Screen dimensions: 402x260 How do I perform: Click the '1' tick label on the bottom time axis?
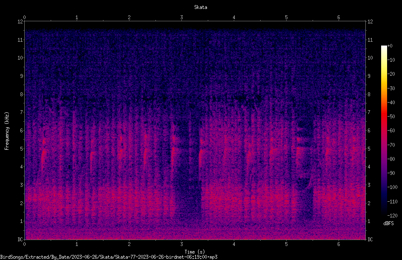[x=77, y=244]
